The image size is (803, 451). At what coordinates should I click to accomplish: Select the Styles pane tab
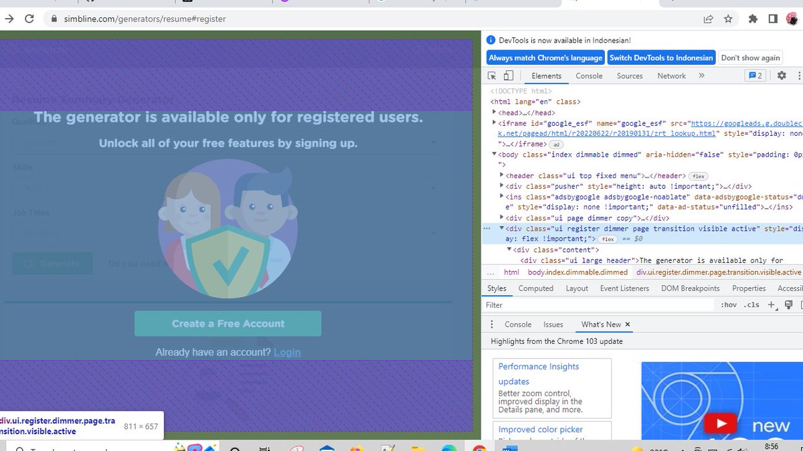click(x=497, y=288)
